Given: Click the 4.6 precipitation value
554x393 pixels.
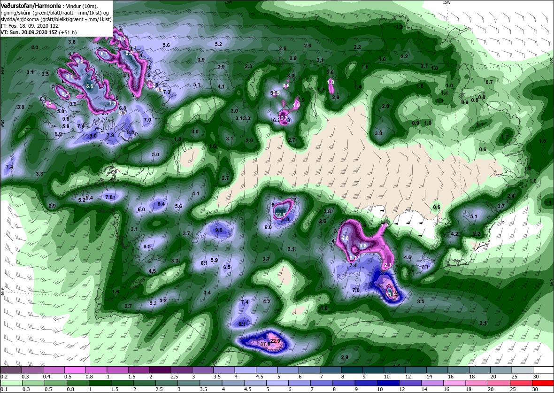Looking at the screenshot, I should [408, 257].
